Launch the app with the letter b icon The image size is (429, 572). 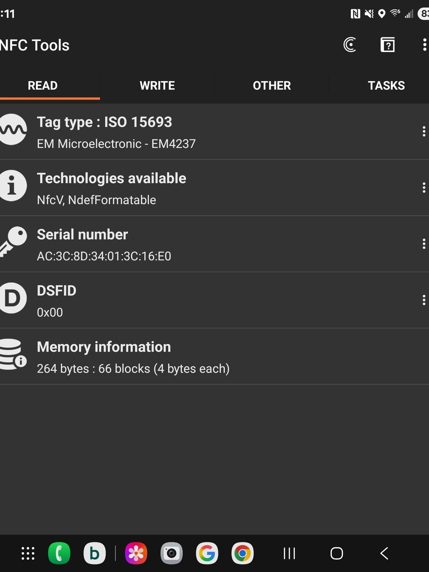click(94, 553)
